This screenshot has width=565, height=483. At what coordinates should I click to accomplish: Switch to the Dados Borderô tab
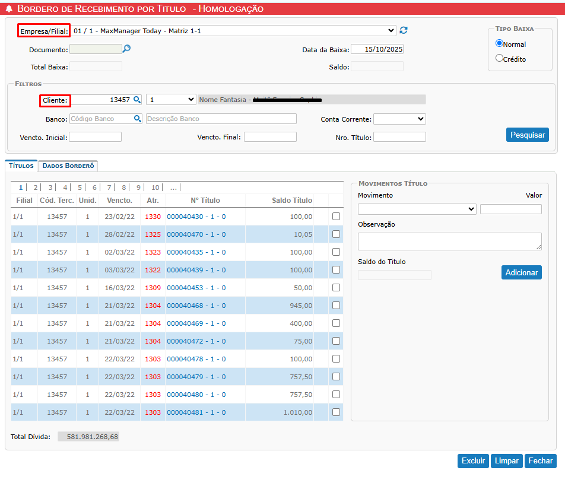68,166
